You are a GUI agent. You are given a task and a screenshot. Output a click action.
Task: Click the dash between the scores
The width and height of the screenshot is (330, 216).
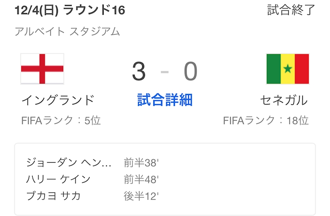click(165, 72)
